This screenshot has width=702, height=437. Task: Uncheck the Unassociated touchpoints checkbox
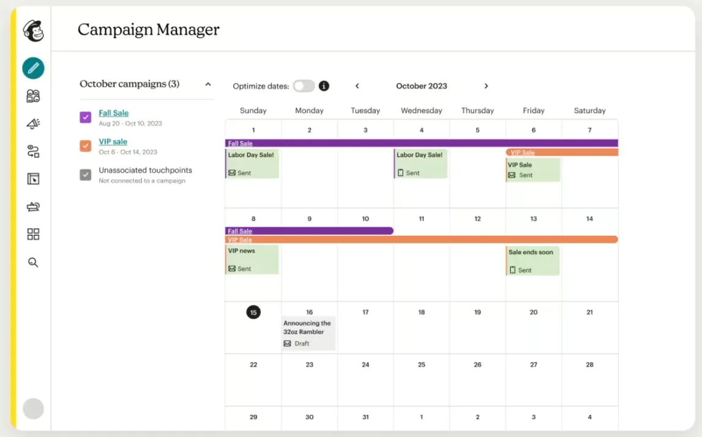coord(86,175)
